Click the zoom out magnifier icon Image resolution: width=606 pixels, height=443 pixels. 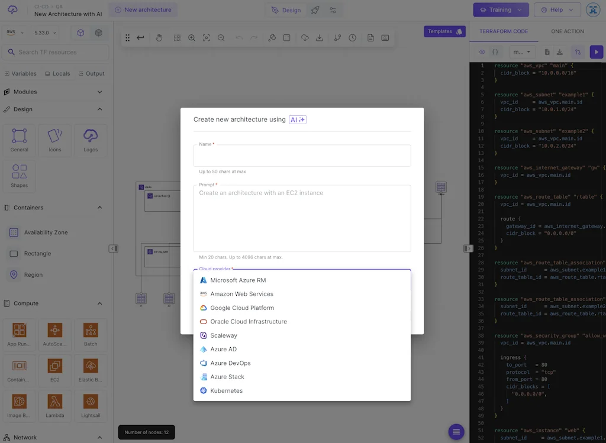[x=221, y=38]
